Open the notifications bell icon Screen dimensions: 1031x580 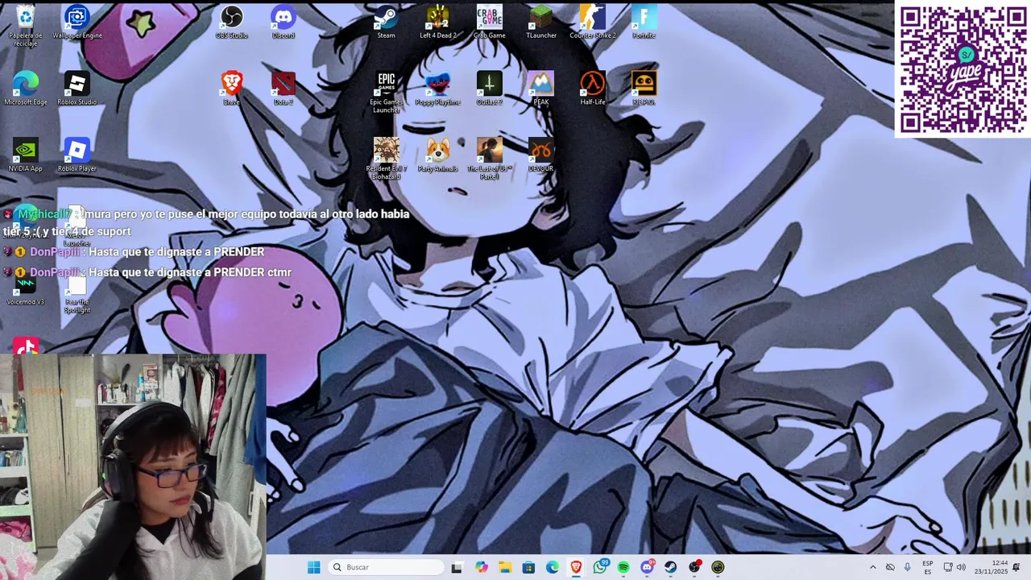(1017, 567)
